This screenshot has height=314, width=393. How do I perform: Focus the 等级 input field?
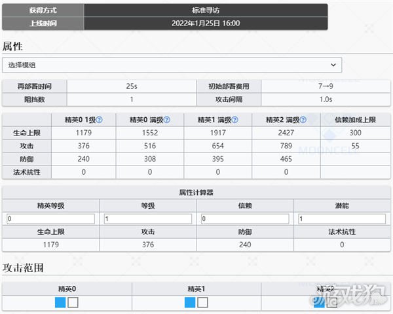[148, 219]
